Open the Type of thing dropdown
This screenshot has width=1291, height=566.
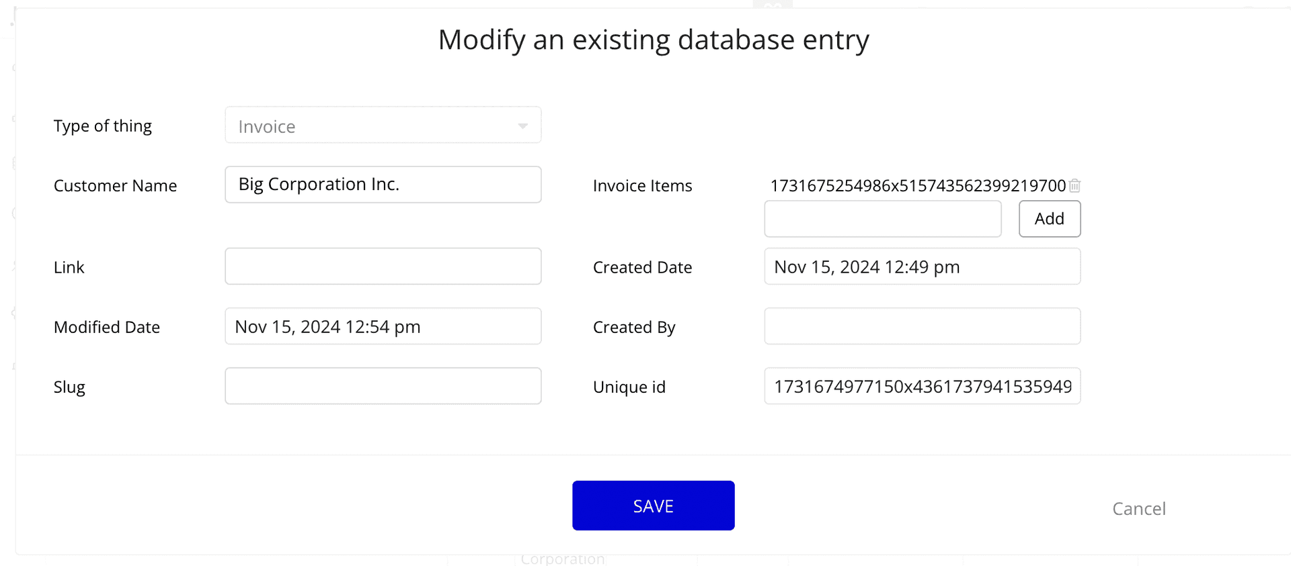coord(383,126)
